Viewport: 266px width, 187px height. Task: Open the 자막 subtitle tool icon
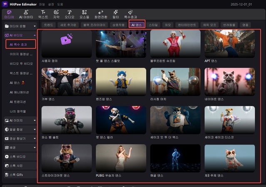(56, 14)
